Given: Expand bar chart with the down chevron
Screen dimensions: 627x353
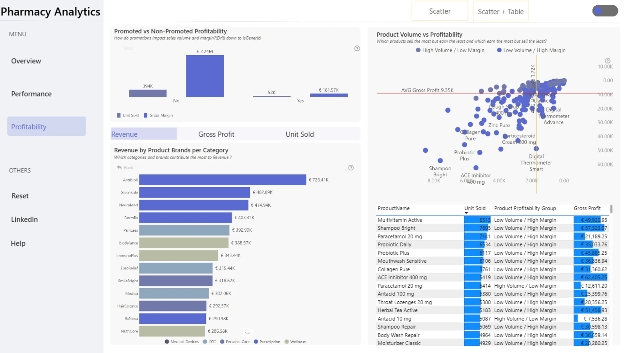Looking at the screenshot, I should 248,333.
